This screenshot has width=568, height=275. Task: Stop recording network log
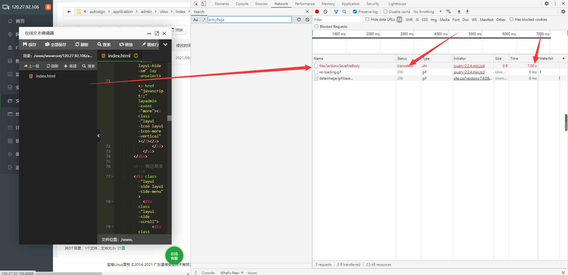tap(317, 12)
